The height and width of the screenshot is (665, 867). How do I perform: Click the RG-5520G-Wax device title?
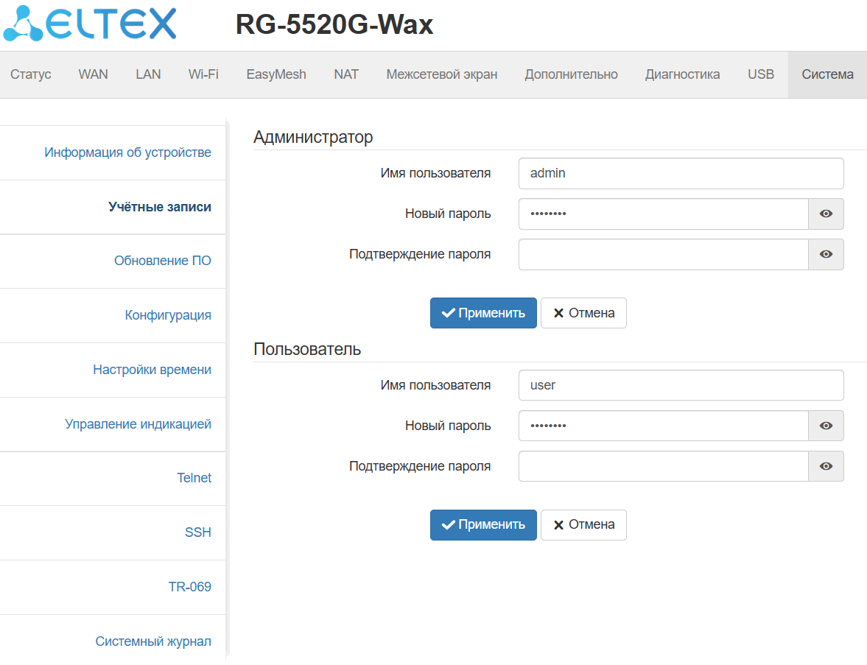pos(334,25)
